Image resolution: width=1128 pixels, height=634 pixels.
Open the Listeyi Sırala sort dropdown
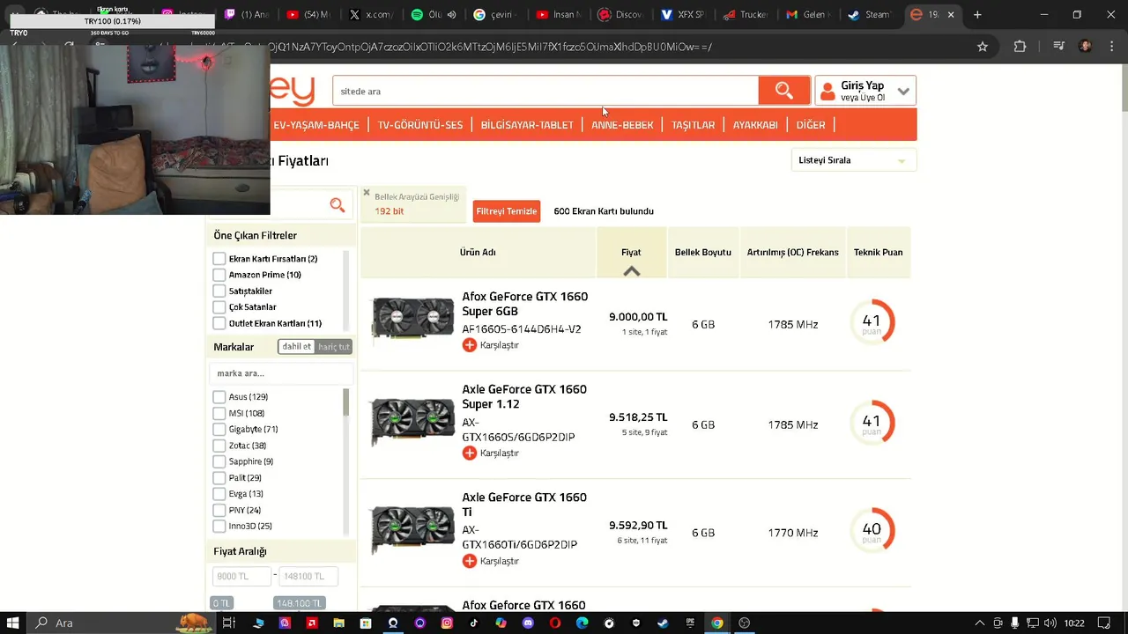coord(853,160)
